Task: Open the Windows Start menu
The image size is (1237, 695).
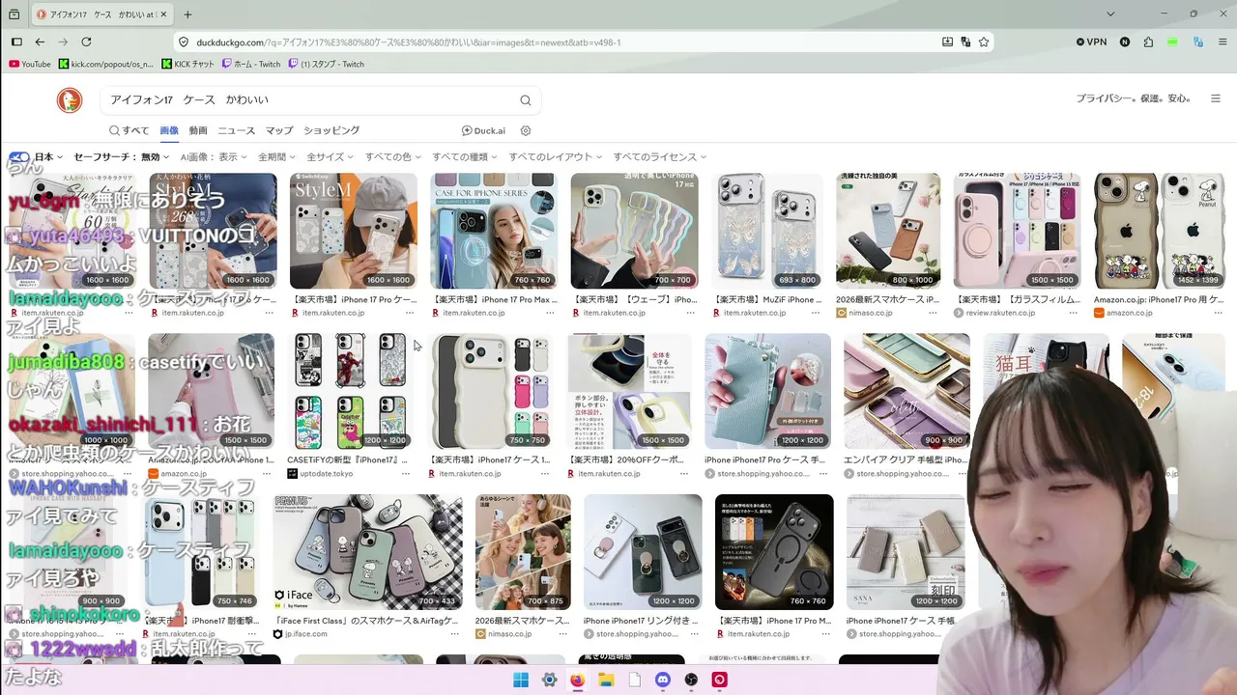Action: click(x=521, y=680)
